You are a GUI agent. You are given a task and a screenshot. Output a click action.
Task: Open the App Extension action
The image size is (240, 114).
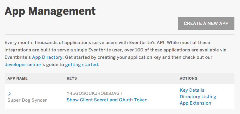[x=195, y=103]
